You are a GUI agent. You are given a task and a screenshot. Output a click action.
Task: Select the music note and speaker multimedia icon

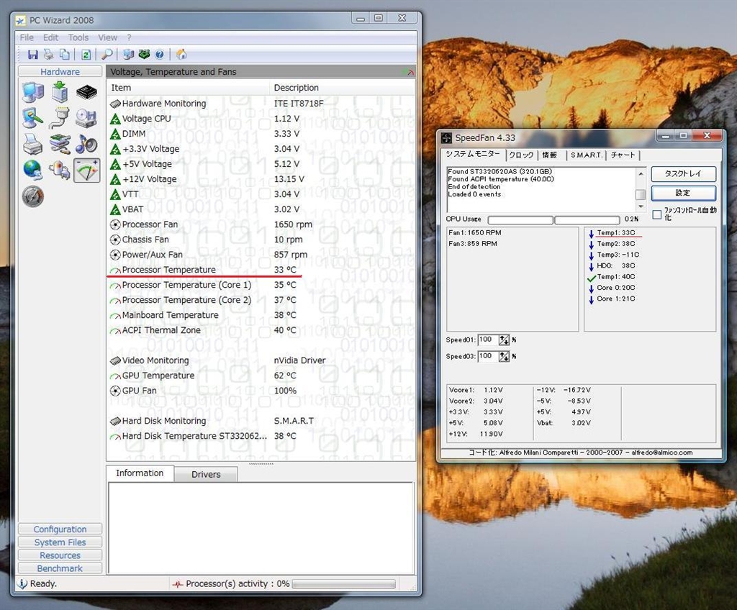(x=87, y=144)
